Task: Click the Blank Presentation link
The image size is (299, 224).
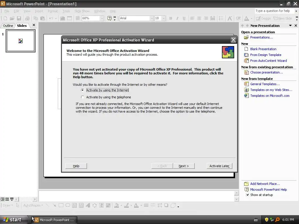Action: click(x=263, y=49)
